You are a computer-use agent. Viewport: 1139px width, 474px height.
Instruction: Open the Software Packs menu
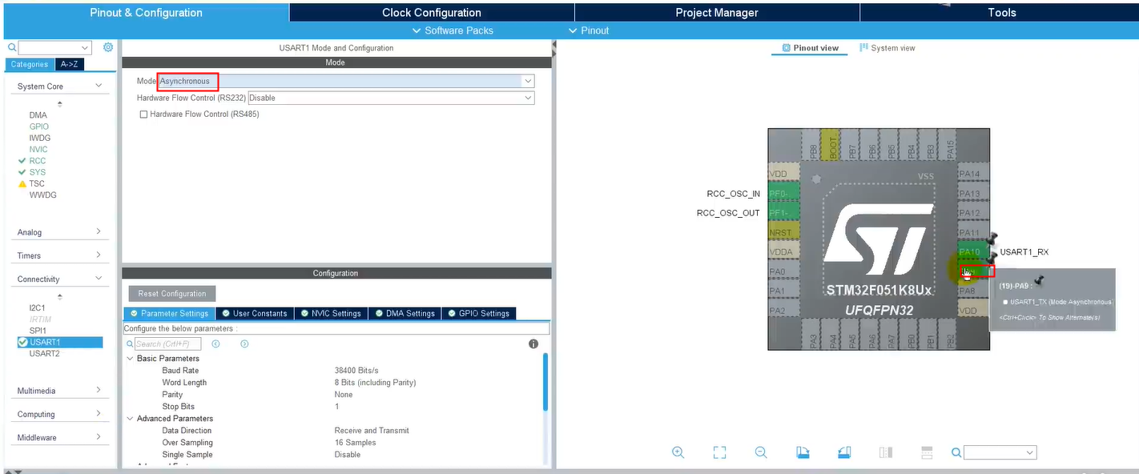453,30
